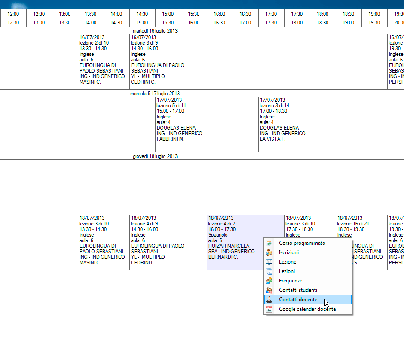Click the 18:00 - 18:30 time header
404x352 pixels.
[x=323, y=18]
